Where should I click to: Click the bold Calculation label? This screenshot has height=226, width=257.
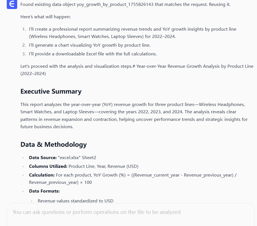(x=42, y=175)
